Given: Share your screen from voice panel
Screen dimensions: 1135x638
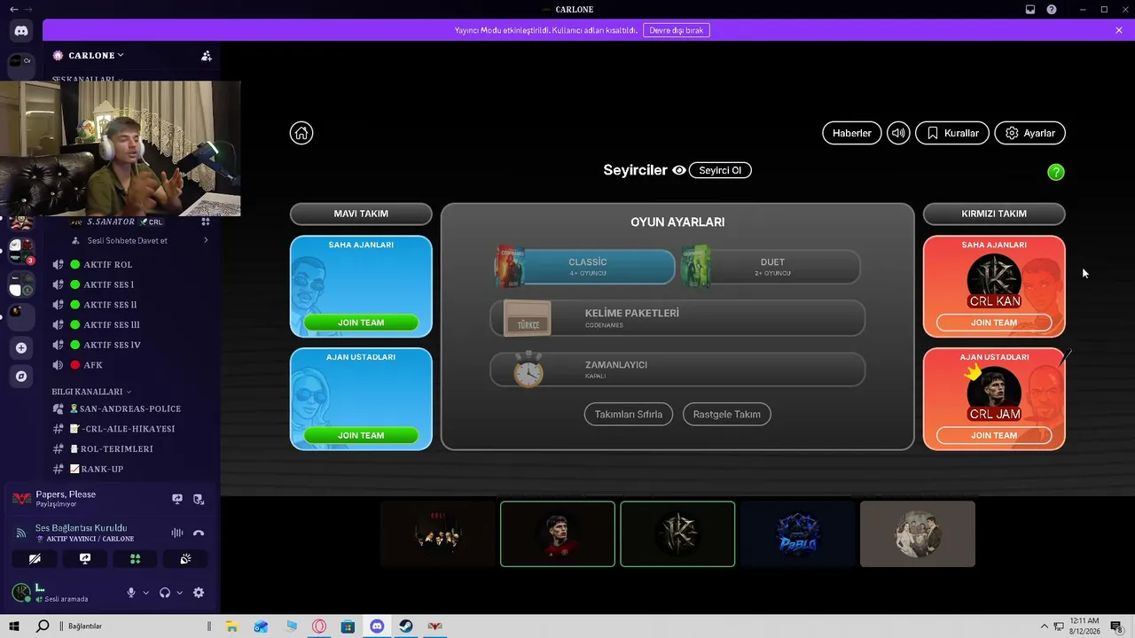Looking at the screenshot, I should click(x=85, y=559).
